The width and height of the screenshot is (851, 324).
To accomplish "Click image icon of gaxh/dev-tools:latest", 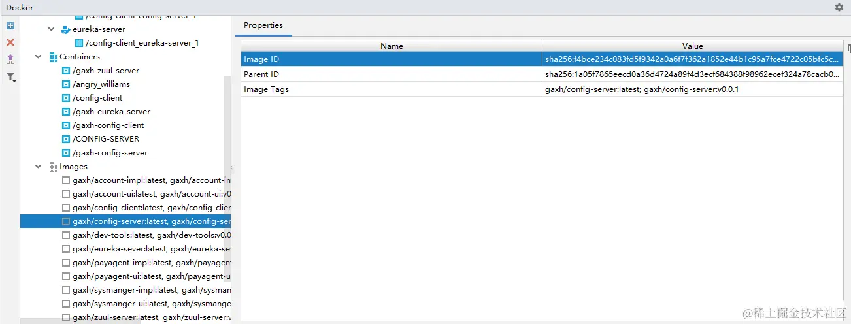I will (65, 235).
